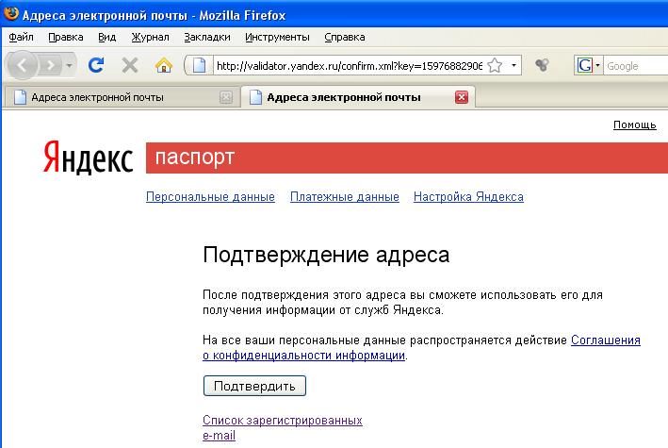Viewport: 668px width, 448px height.
Task: Open the Закладки menu
Action: 207,37
